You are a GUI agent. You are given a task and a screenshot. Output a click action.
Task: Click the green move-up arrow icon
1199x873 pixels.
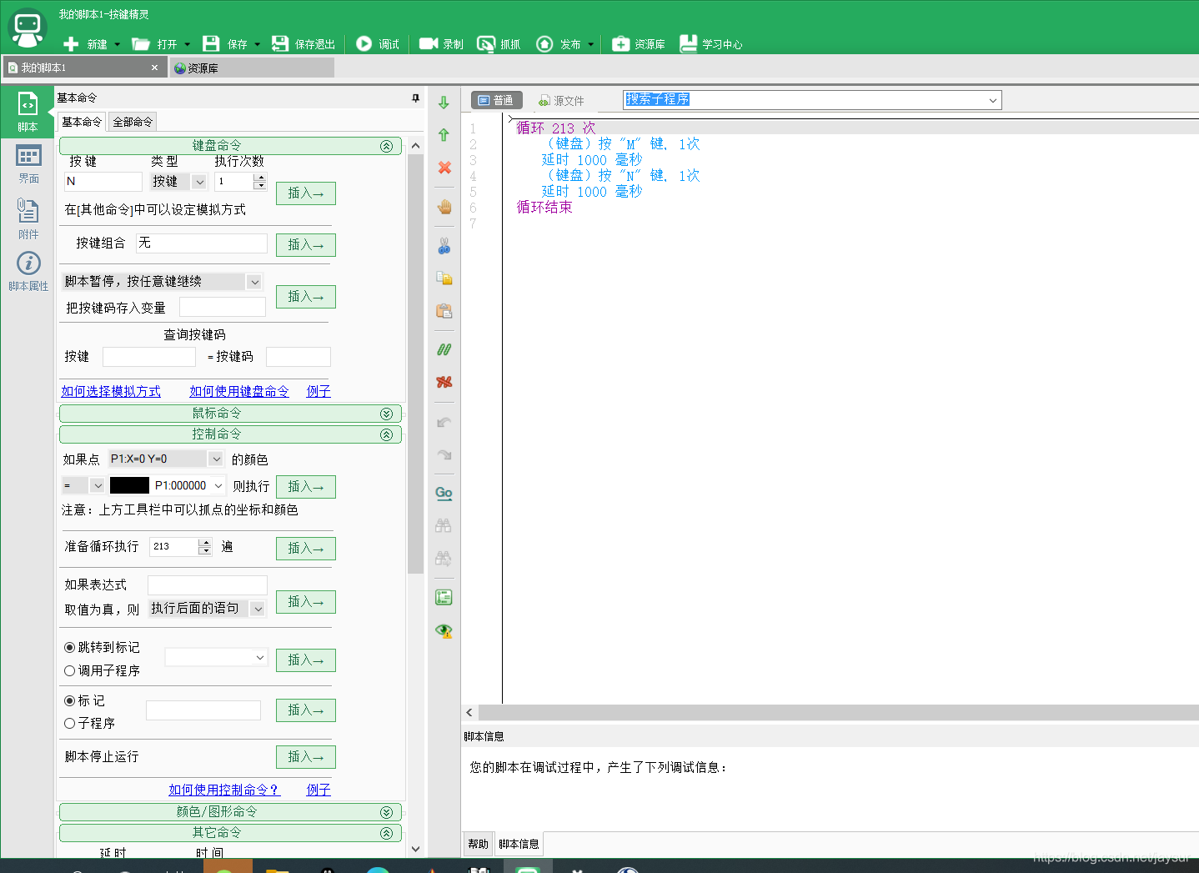coord(444,134)
